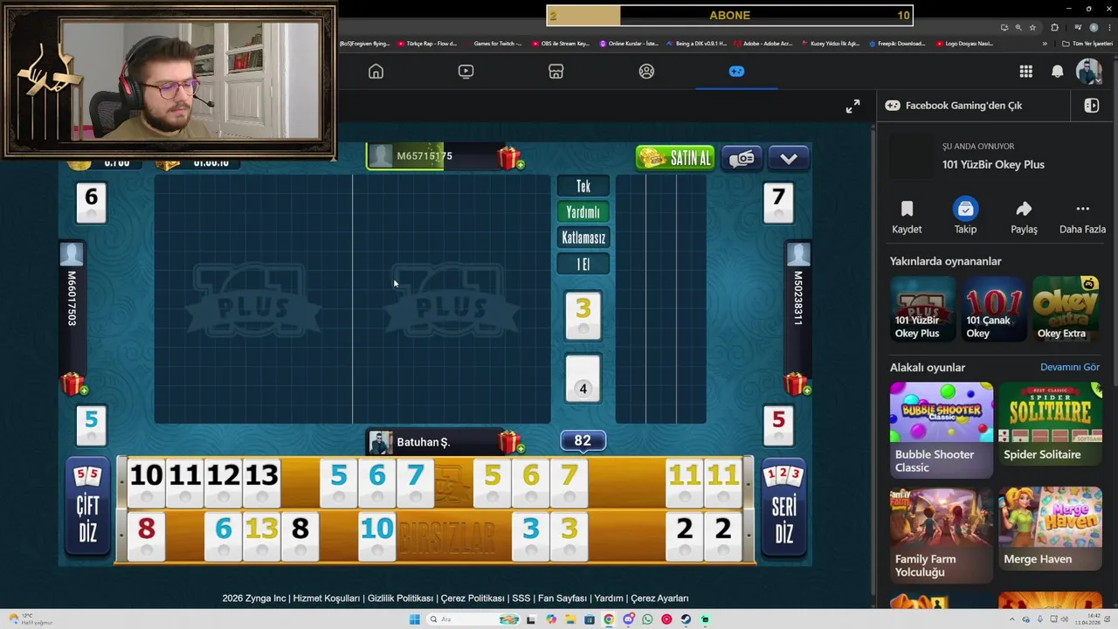1118x629 pixels.
Task: Open Family Farm Yolculuğu game card
Action: coord(941,533)
